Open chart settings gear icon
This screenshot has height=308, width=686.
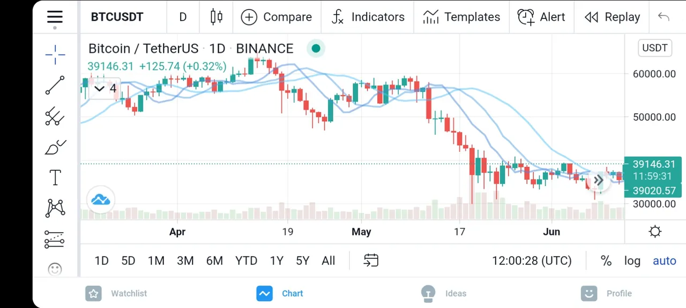(x=655, y=232)
